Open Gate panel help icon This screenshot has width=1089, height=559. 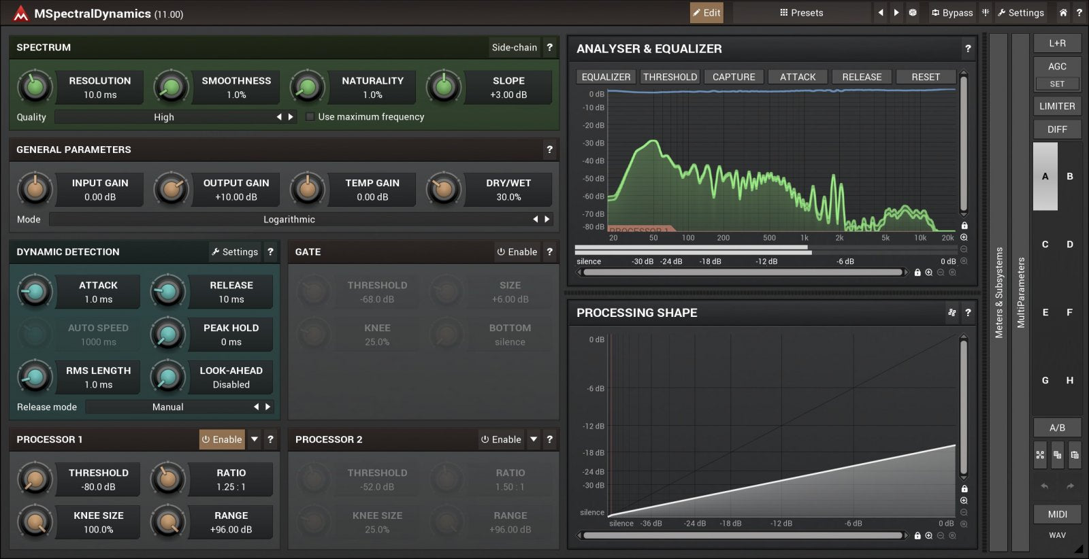pyautogui.click(x=550, y=252)
